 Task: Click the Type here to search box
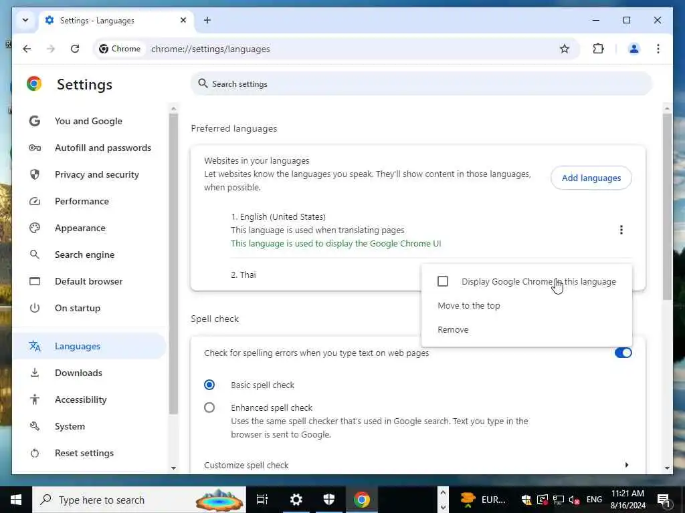click(x=139, y=500)
